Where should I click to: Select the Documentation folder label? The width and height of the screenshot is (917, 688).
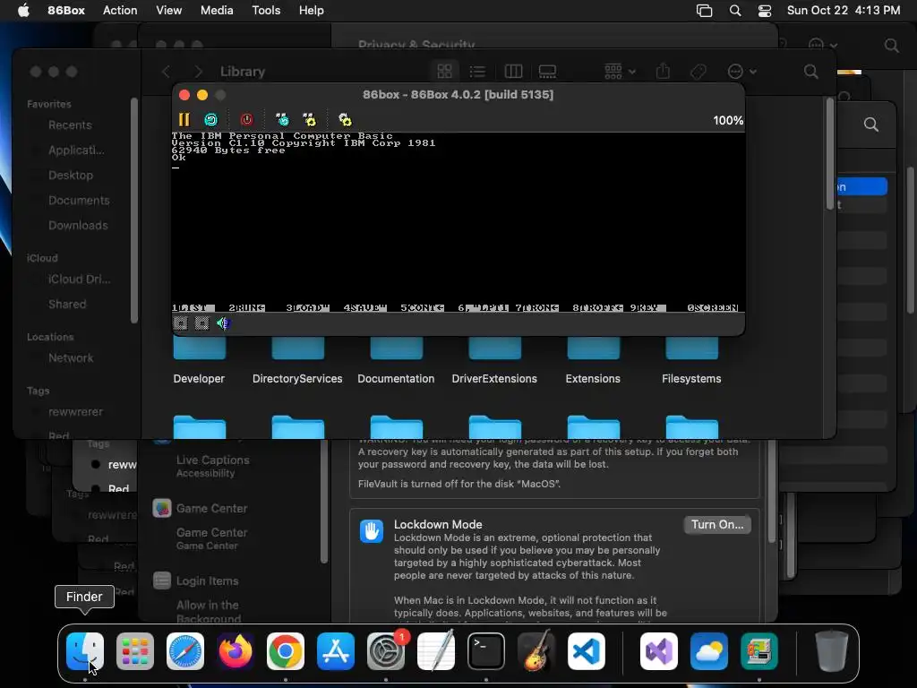click(396, 379)
